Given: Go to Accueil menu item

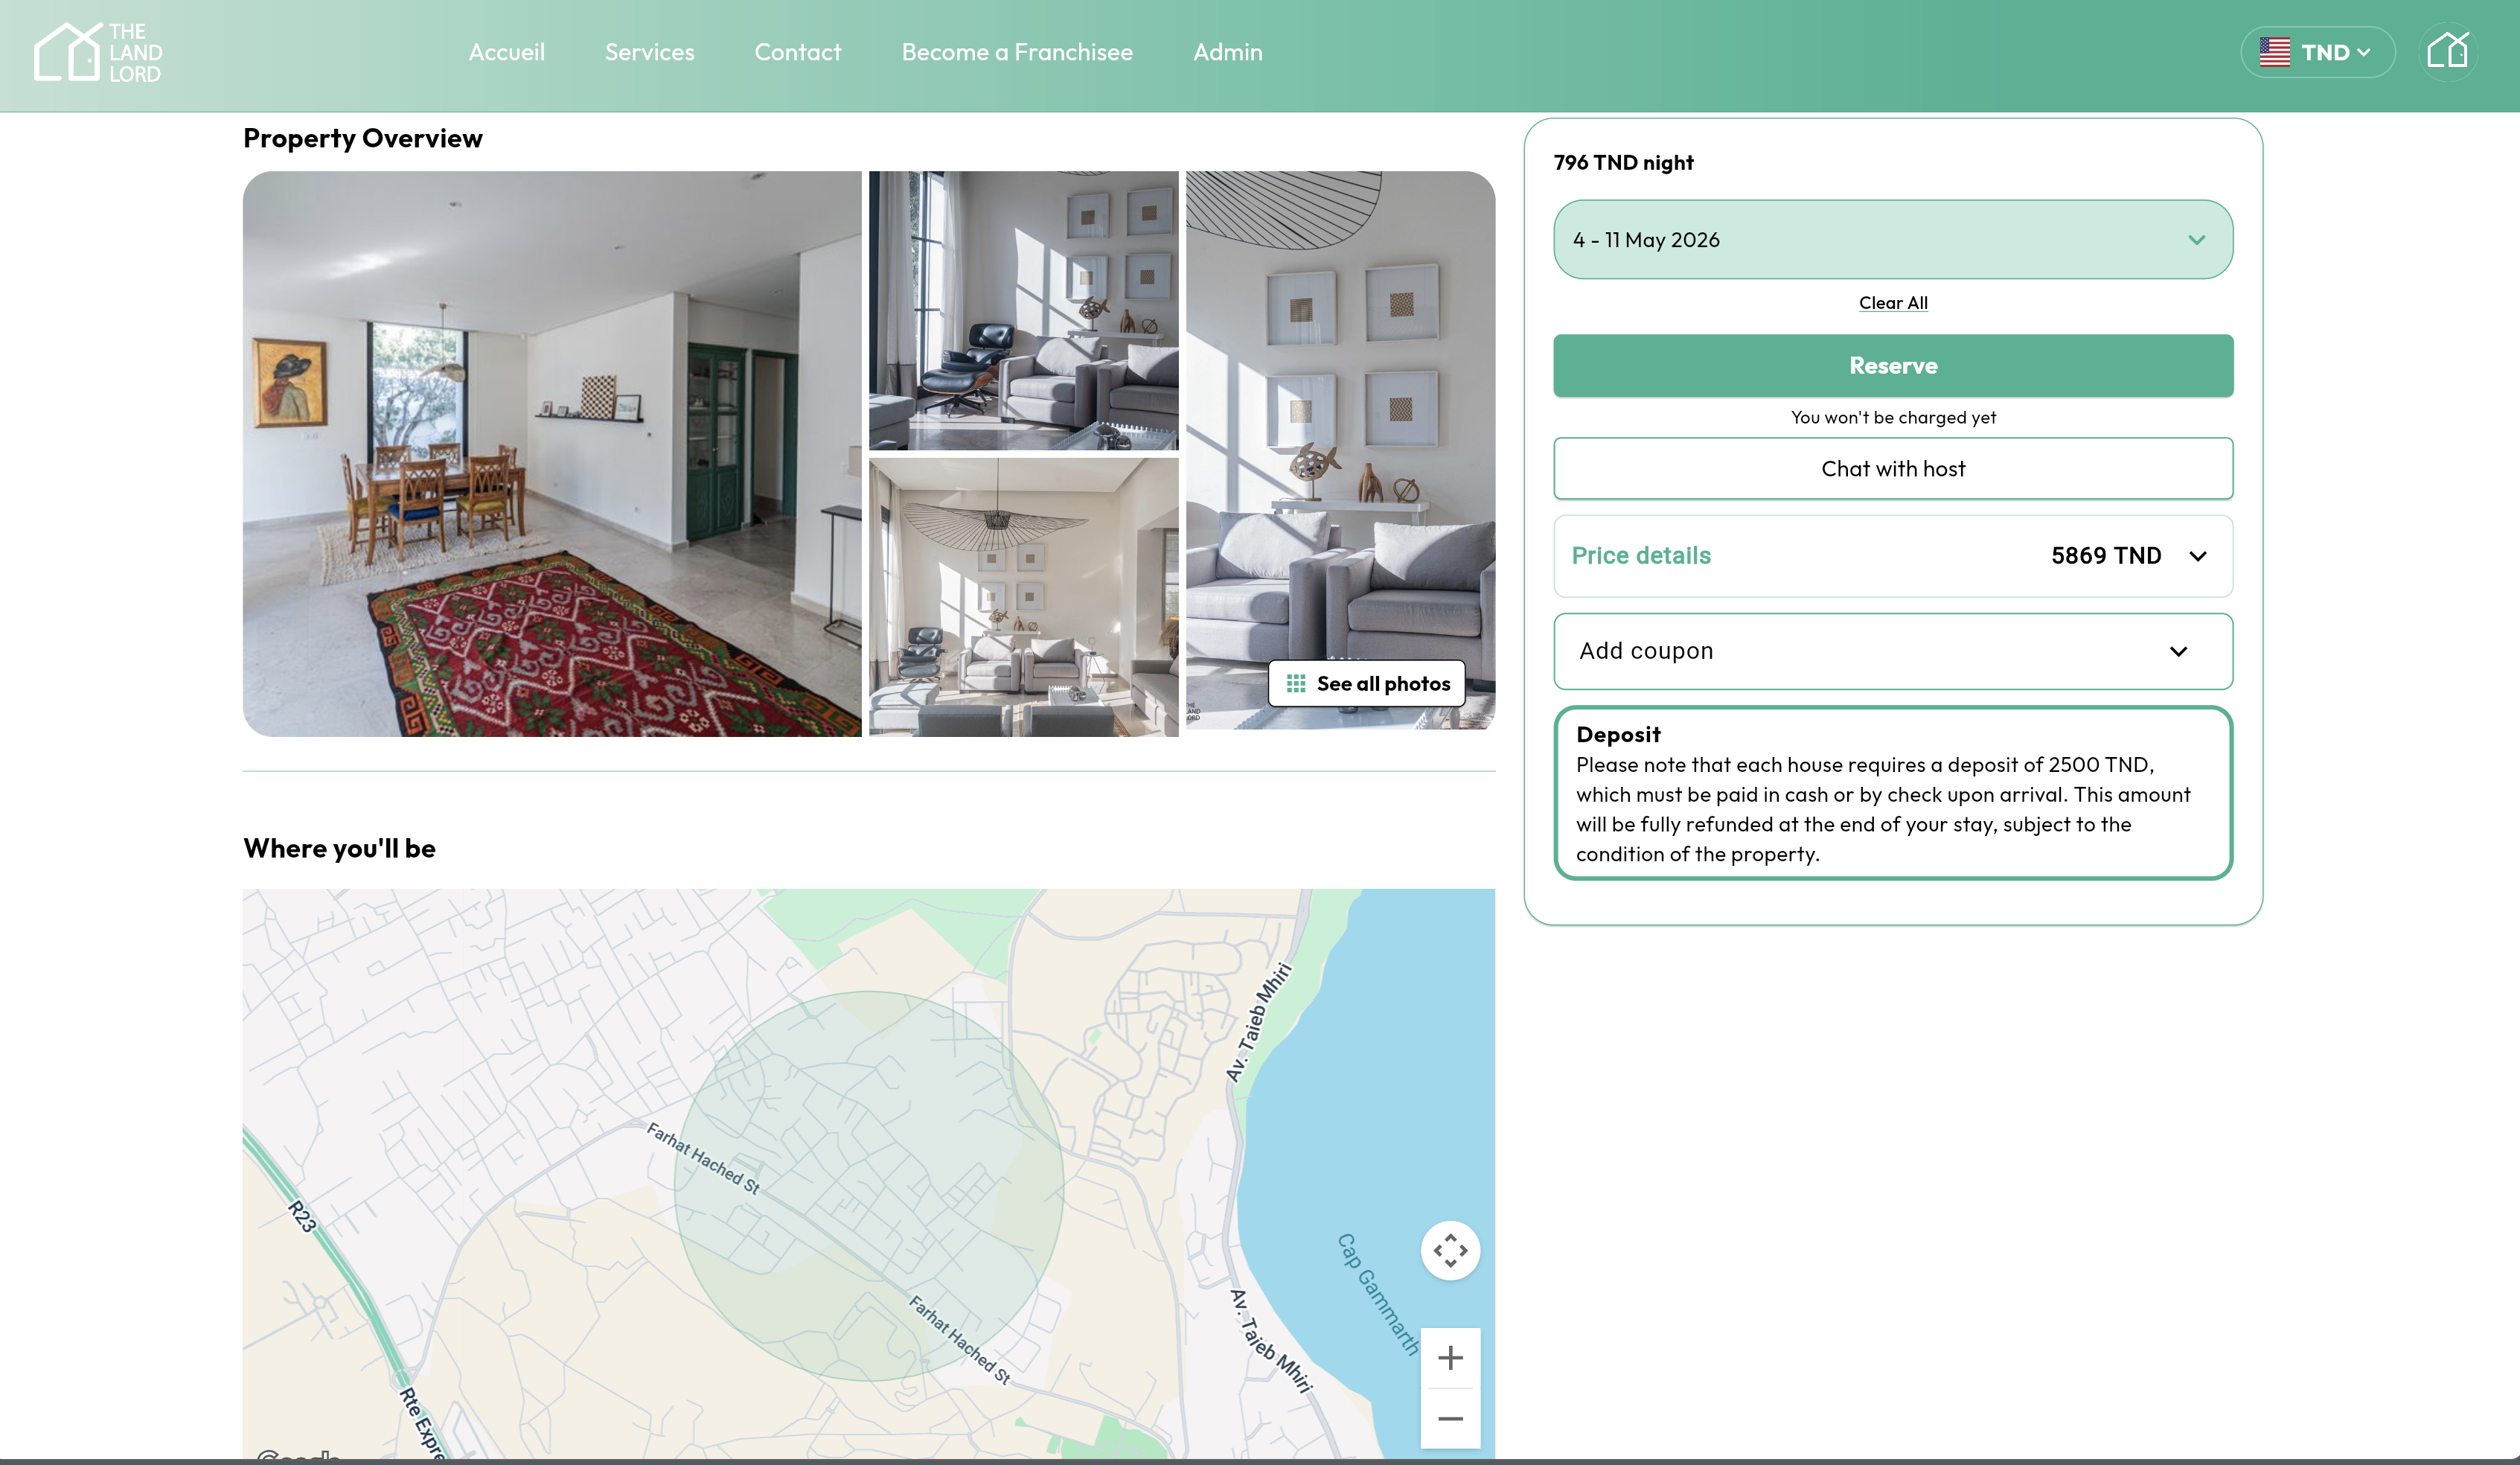Looking at the screenshot, I should (x=506, y=52).
